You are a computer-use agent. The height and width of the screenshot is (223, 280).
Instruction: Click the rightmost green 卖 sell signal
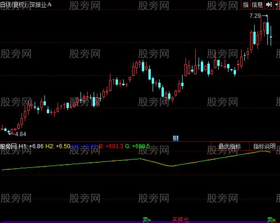(271, 219)
